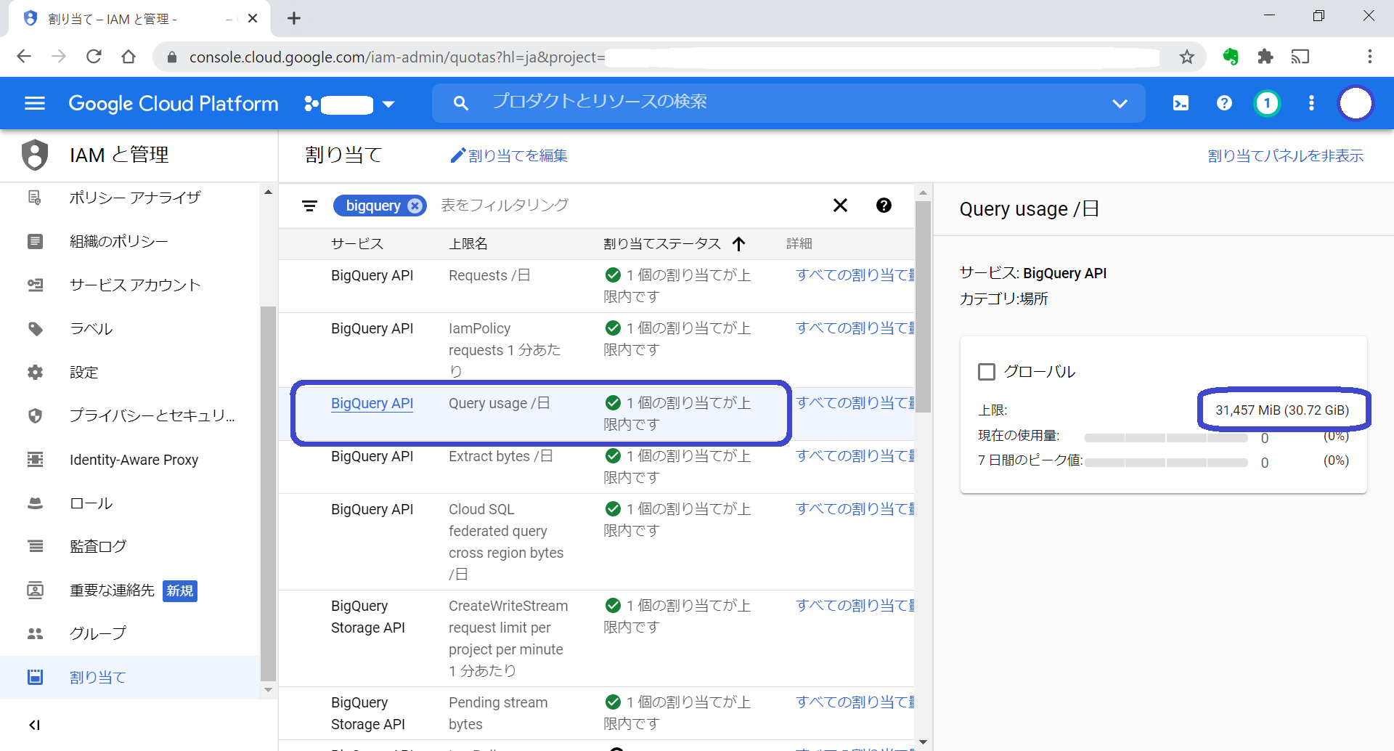This screenshot has width=1394, height=751.
Task: Reload the browser page
Action: click(x=94, y=57)
